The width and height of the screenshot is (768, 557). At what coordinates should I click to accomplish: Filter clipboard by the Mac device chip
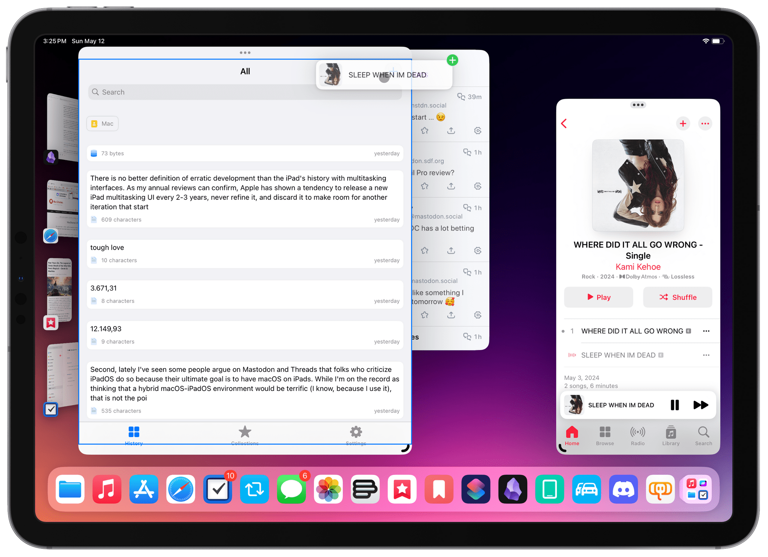[102, 124]
